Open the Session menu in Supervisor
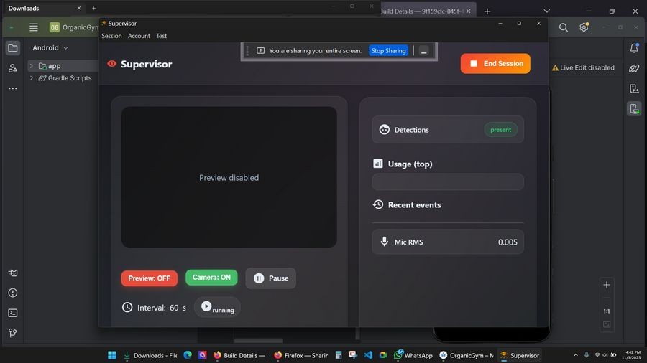 click(111, 36)
